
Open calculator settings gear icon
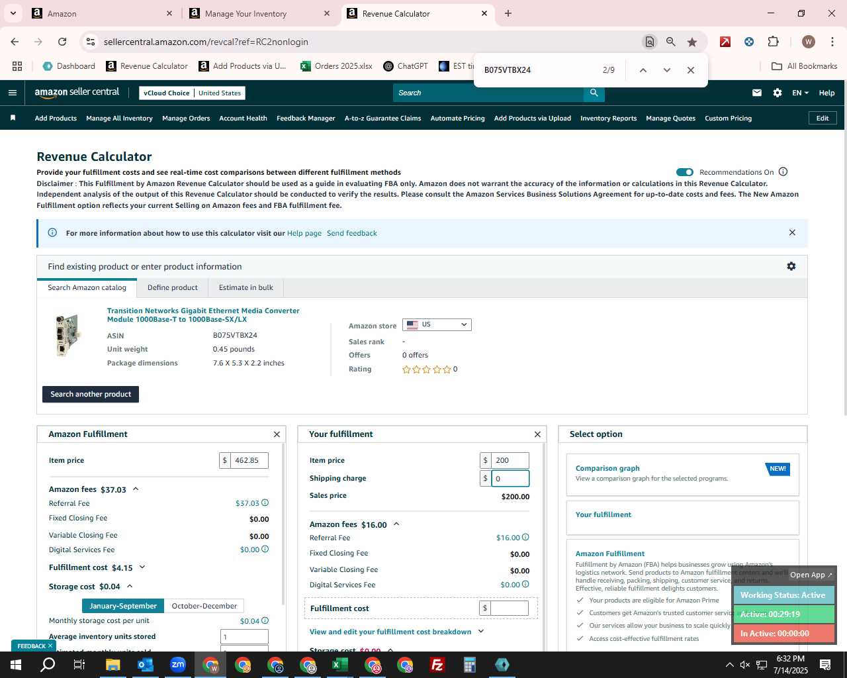point(791,266)
